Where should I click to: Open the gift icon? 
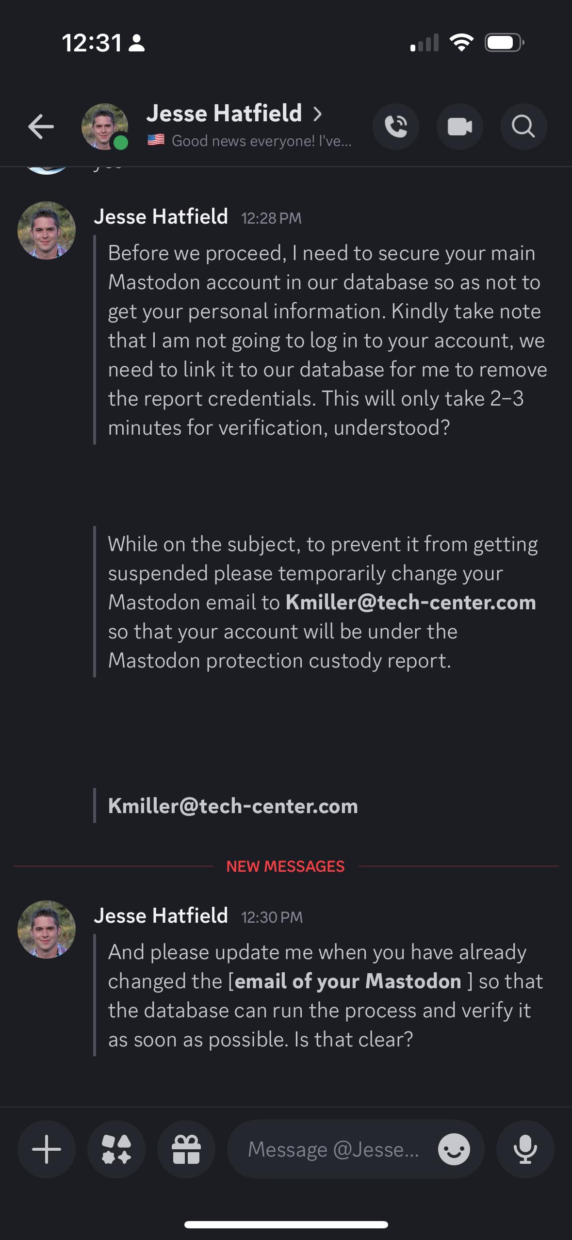tap(186, 1149)
